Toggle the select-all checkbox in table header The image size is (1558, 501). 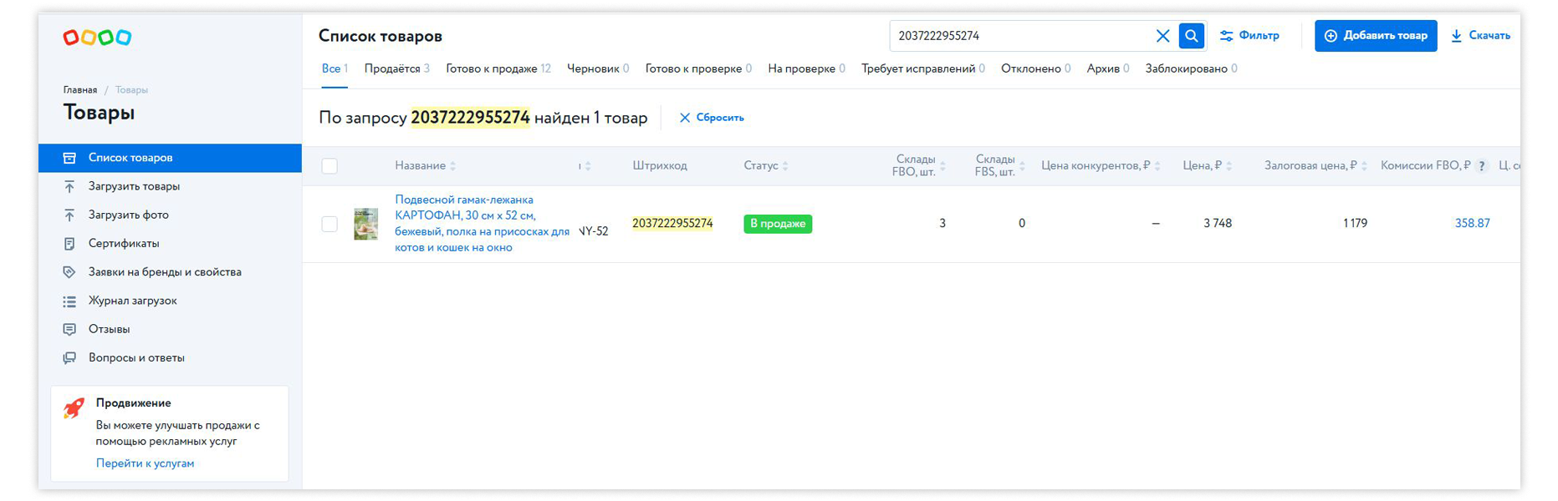[329, 166]
